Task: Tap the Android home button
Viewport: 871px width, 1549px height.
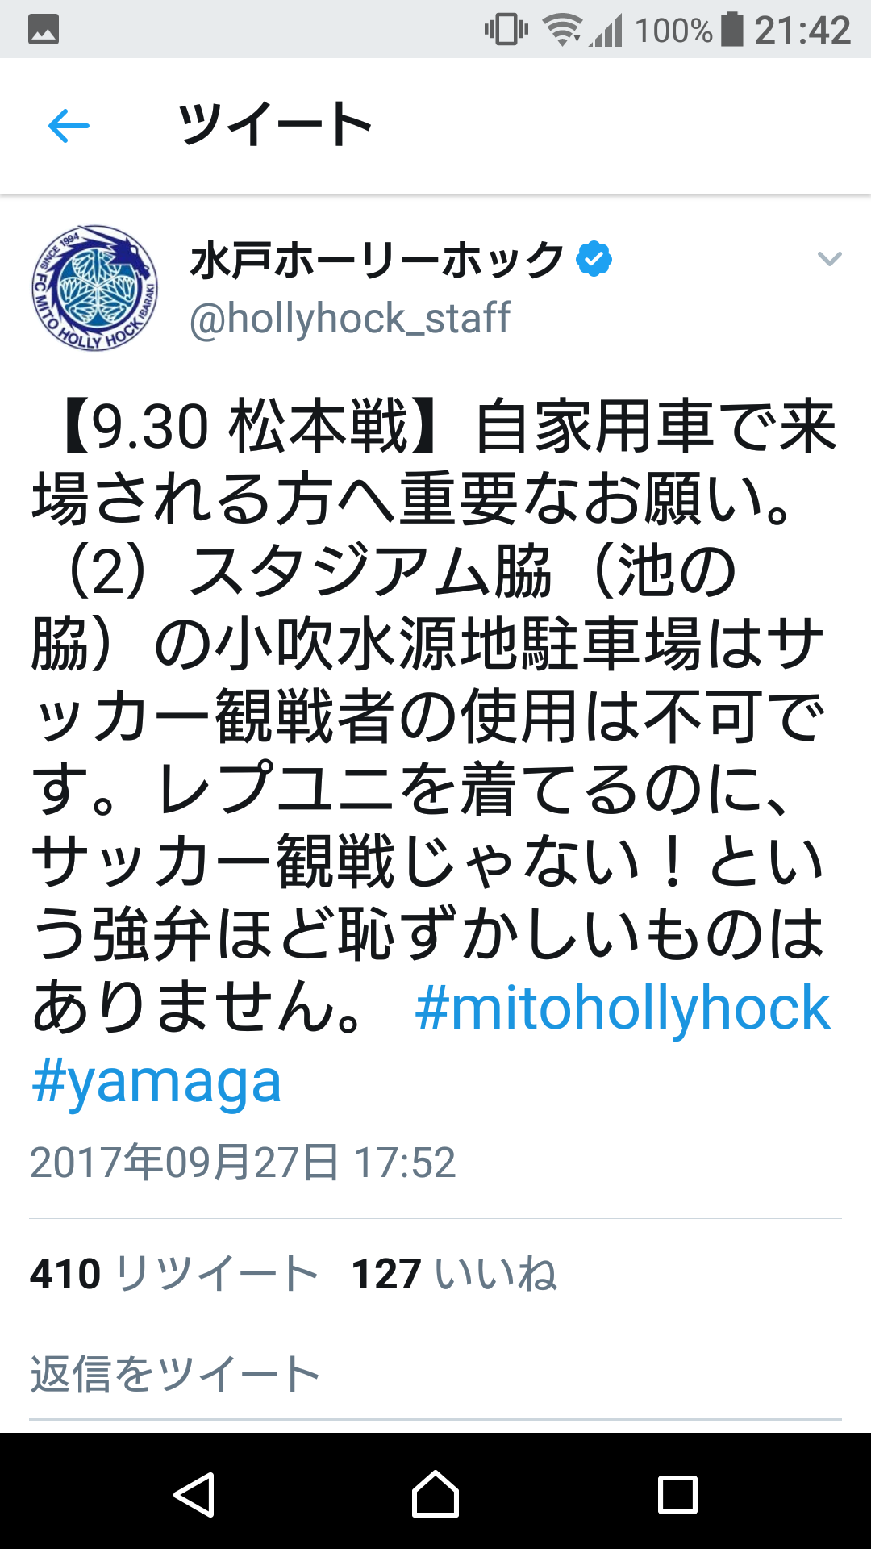Action: coord(435,1494)
